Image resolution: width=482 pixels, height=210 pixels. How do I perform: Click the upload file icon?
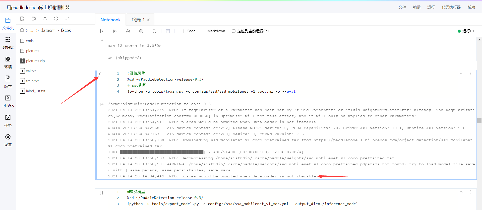tap(45, 19)
